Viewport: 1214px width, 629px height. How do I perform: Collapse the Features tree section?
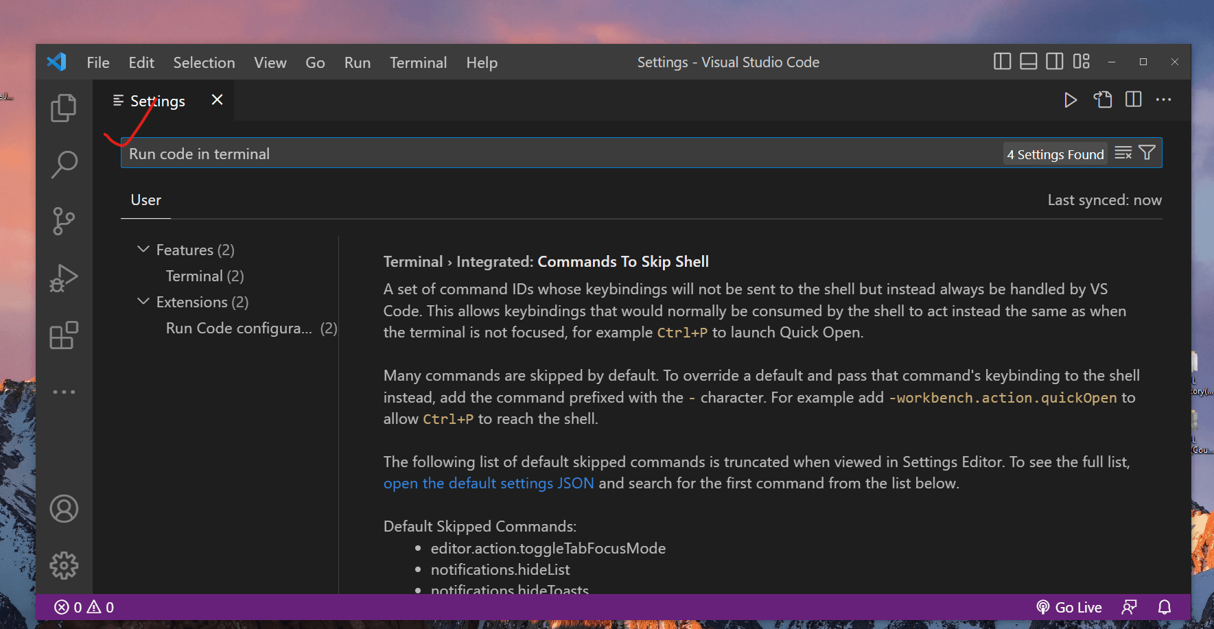(143, 250)
